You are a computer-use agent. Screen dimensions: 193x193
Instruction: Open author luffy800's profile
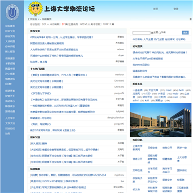click(x=120, y=112)
